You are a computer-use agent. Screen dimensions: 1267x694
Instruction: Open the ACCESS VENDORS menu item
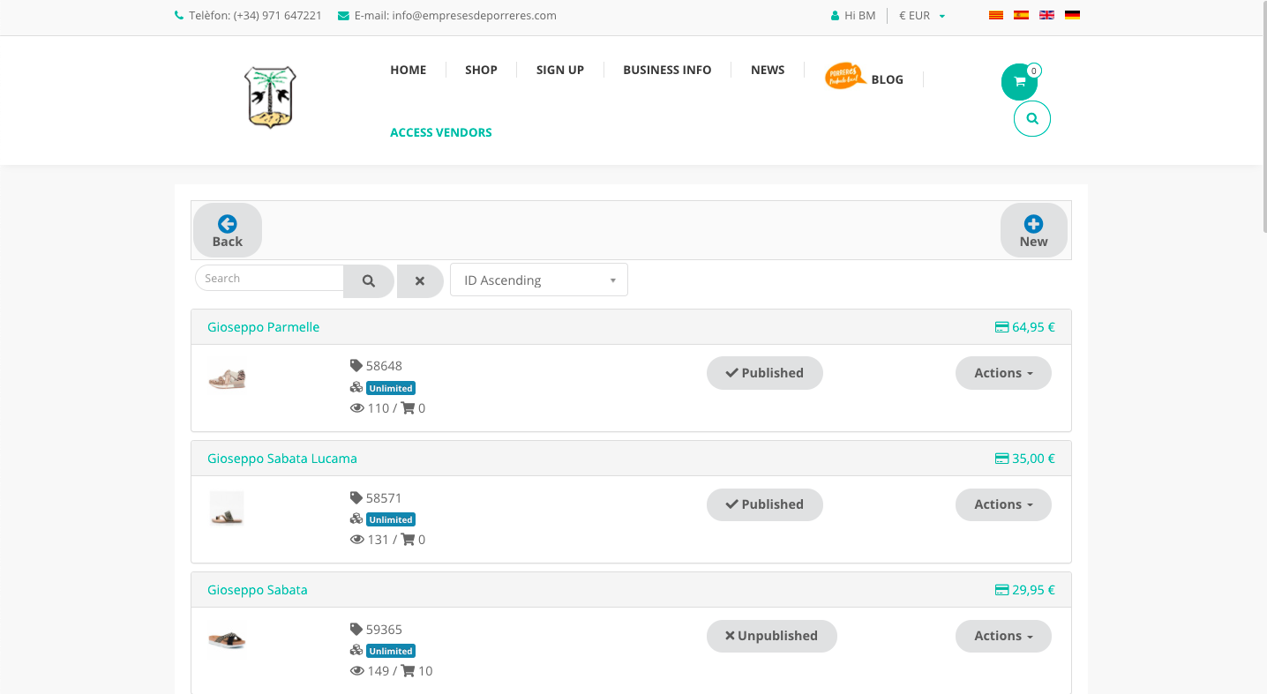tap(441, 132)
